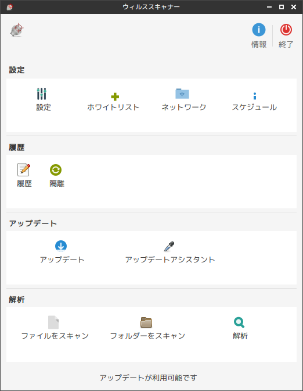303x391 pixels.
Task: Launch アップデートアシスタント dropper icon
Action: click(169, 246)
